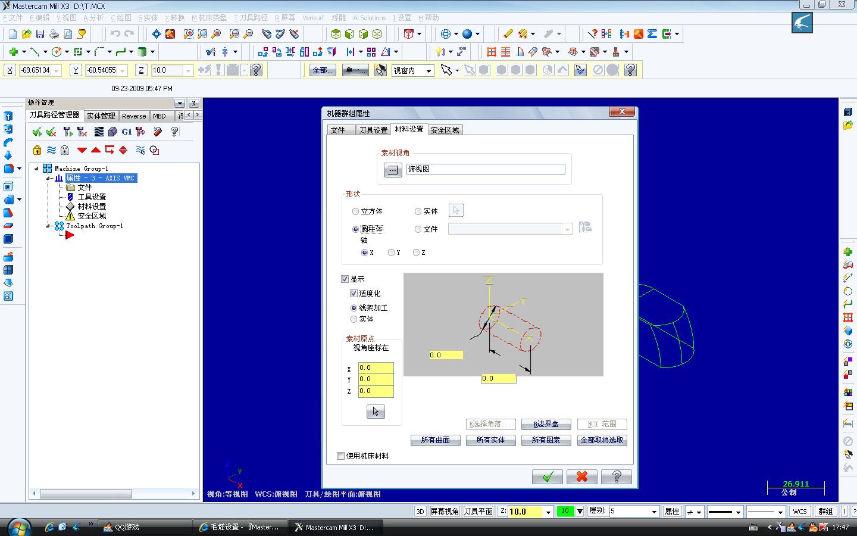Screen dimensions: 857x536
Task: Click the 所有实体 button
Action: pos(490,440)
